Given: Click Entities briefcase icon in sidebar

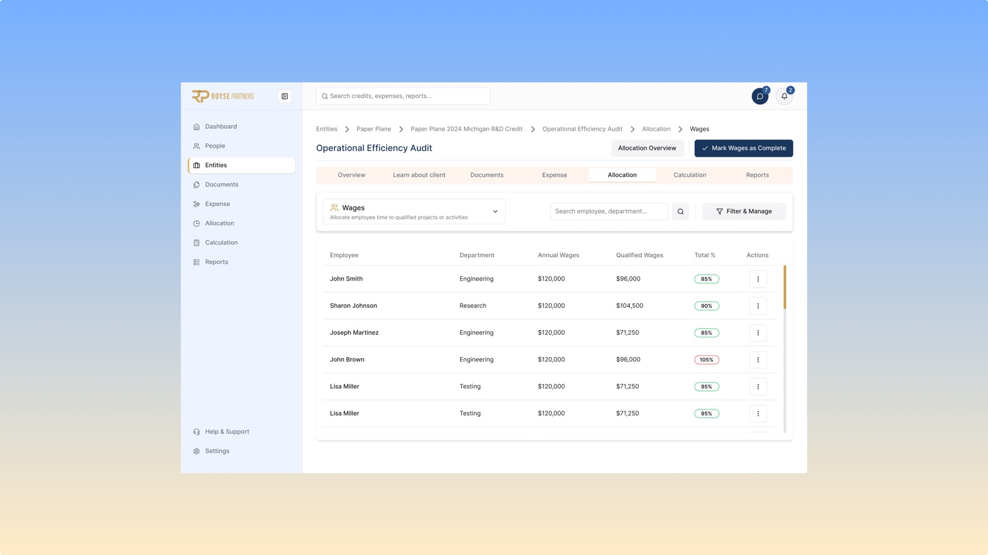Looking at the screenshot, I should pyautogui.click(x=196, y=165).
